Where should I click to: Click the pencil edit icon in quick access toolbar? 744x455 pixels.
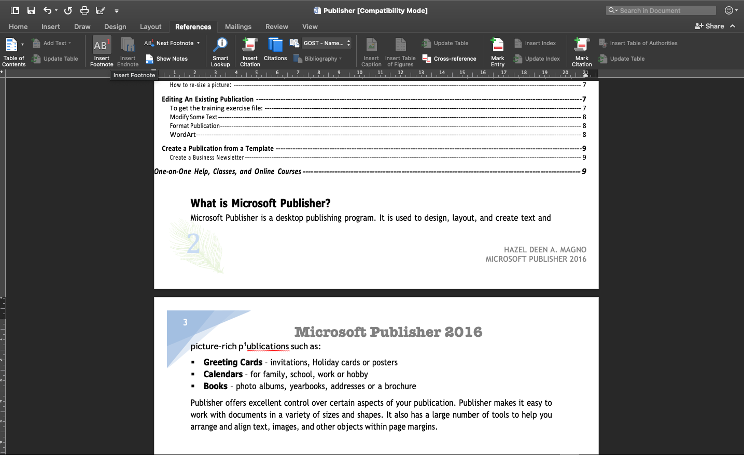101,10
